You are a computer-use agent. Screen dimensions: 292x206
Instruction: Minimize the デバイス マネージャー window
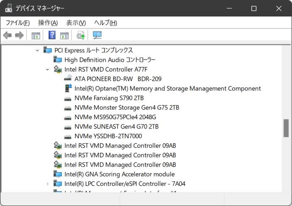pos(229,8)
